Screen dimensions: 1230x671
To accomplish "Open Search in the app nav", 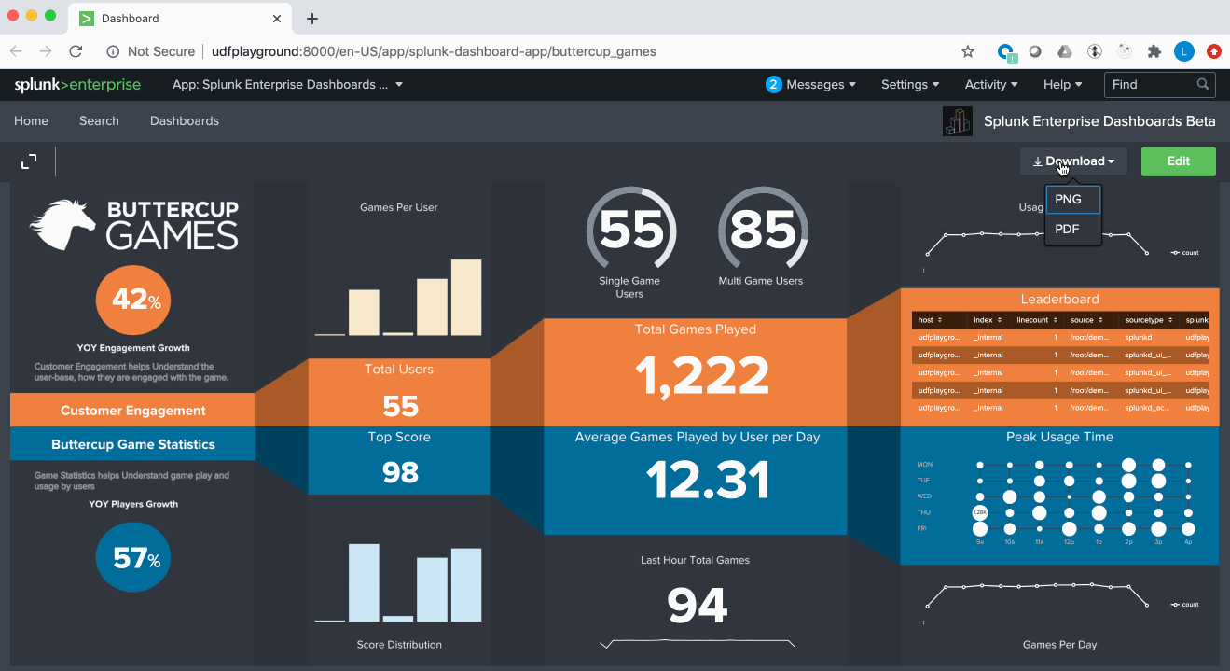I will [x=99, y=121].
